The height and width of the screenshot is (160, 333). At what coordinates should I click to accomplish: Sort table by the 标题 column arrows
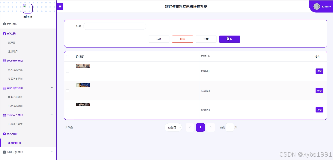[x=209, y=56]
